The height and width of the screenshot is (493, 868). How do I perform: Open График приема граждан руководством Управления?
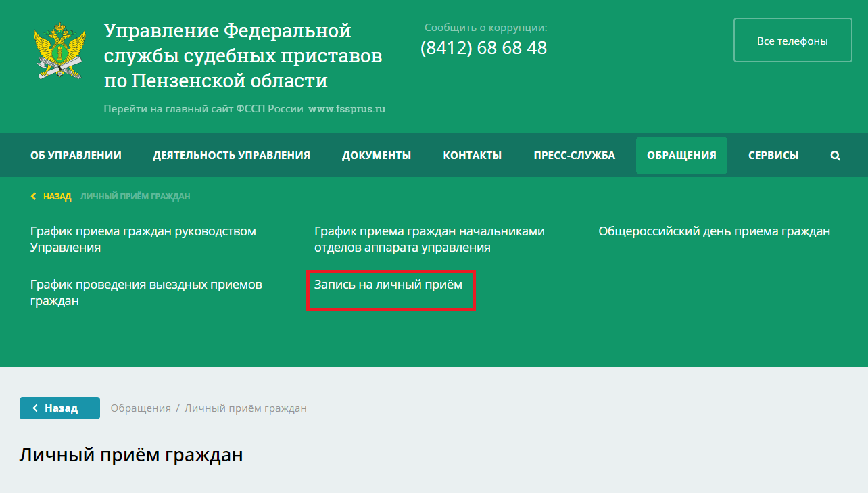coord(143,239)
